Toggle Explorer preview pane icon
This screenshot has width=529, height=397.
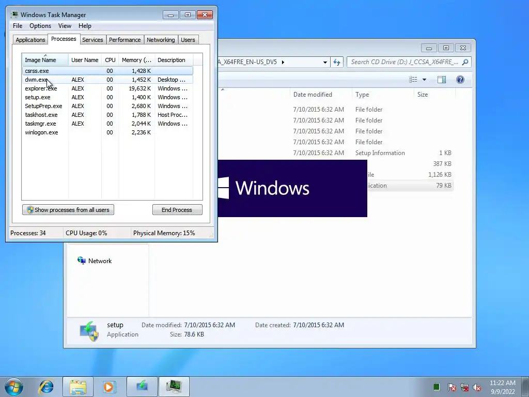[441, 80]
